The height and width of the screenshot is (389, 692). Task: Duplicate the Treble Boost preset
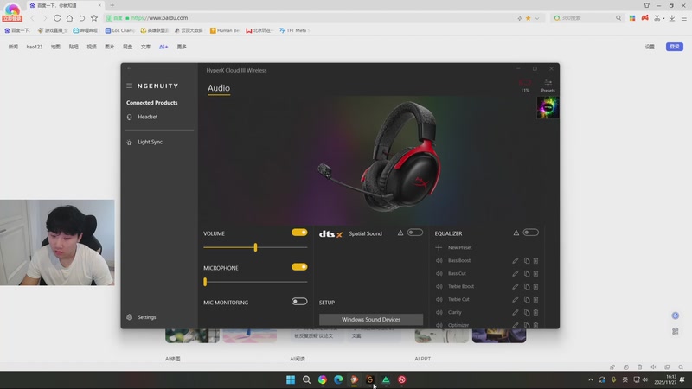[x=527, y=286]
